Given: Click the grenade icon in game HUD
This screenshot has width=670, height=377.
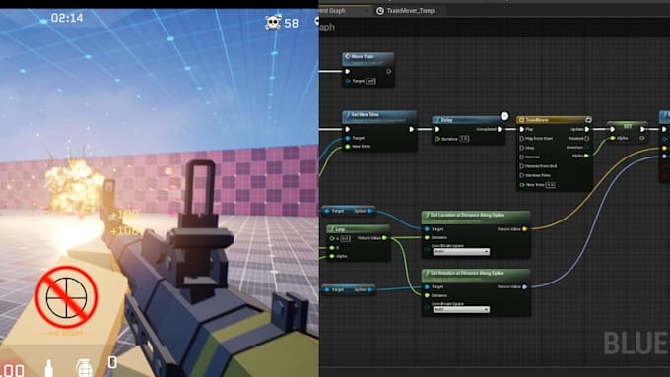Looking at the screenshot, I should coord(84,368).
